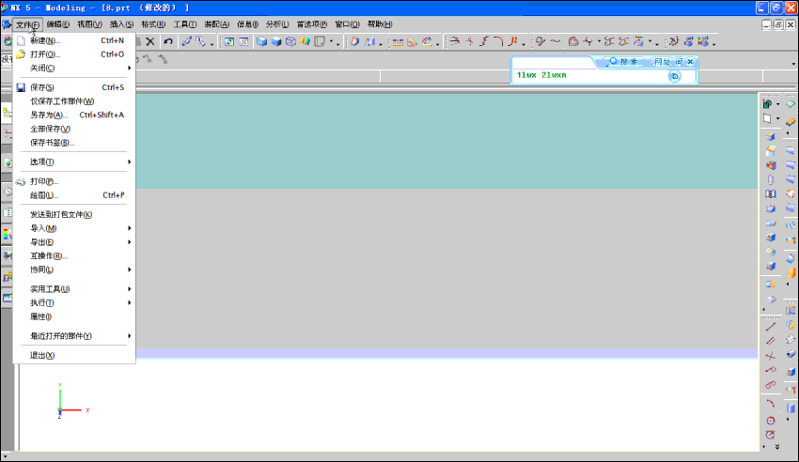Image resolution: width=799 pixels, height=462 pixels.
Task: Open the 工具(T) menu
Action: [x=185, y=24]
